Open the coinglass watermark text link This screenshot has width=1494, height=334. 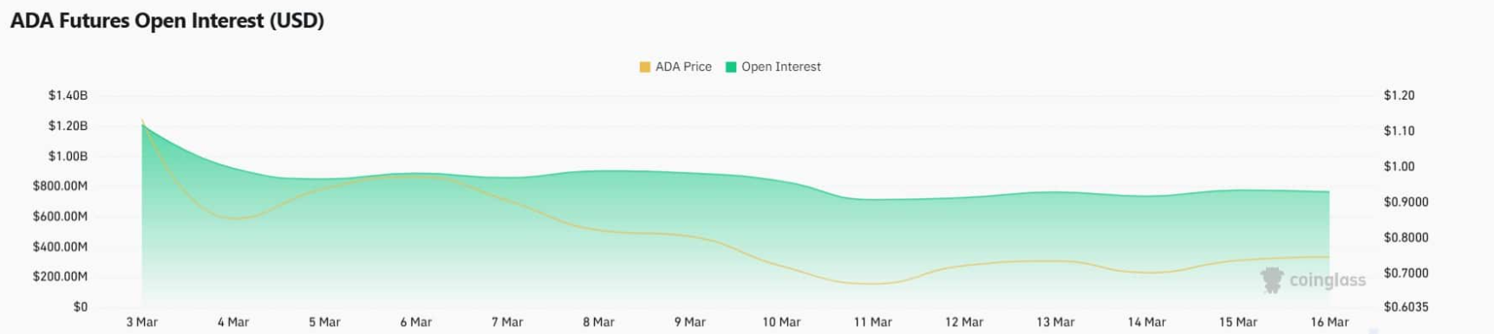pyautogui.click(x=1328, y=279)
